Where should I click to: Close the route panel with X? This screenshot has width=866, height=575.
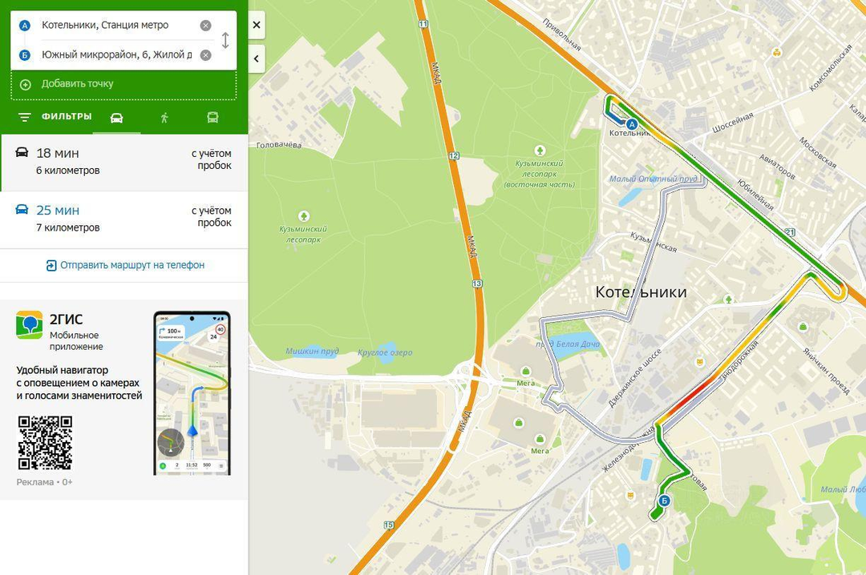(257, 25)
